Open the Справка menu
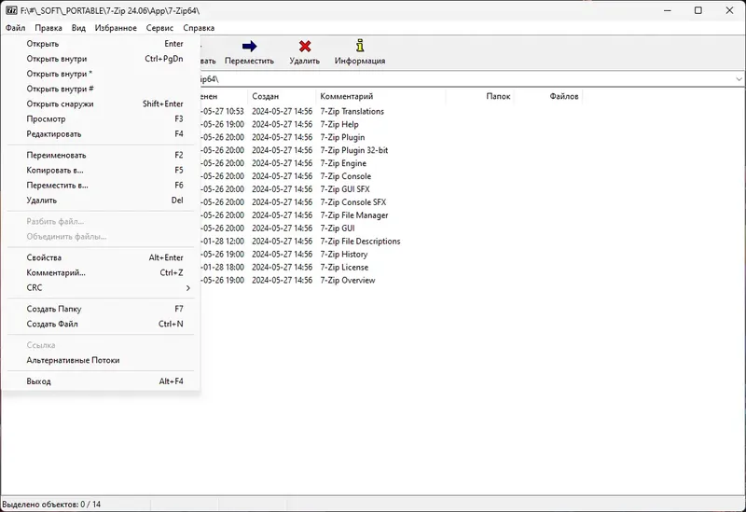746x512 pixels. [199, 28]
